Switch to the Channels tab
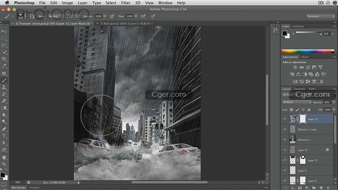The height and width of the screenshot is (190, 338). point(300,89)
